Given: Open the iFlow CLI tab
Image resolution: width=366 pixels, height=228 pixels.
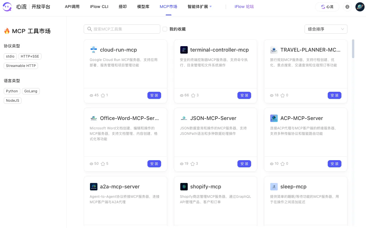Looking at the screenshot, I should point(99,7).
